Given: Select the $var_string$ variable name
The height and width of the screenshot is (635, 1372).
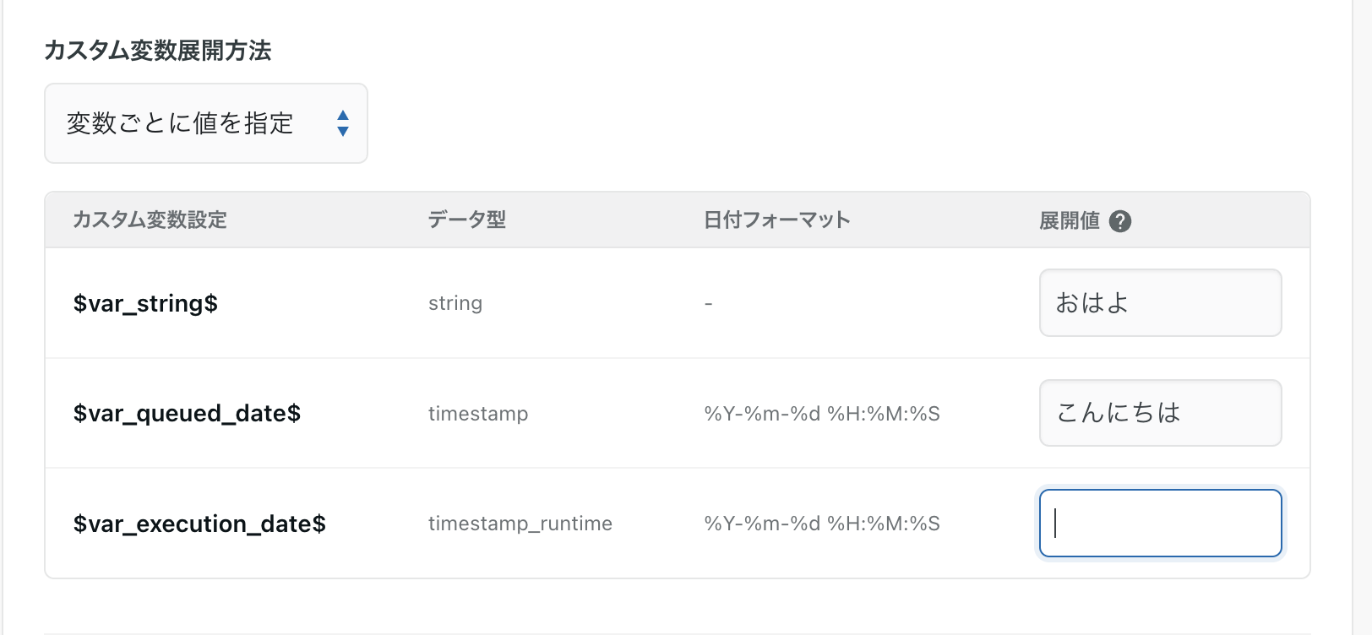Looking at the screenshot, I should 145,303.
